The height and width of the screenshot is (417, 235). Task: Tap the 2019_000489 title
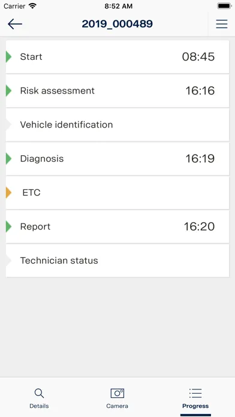tap(117, 24)
